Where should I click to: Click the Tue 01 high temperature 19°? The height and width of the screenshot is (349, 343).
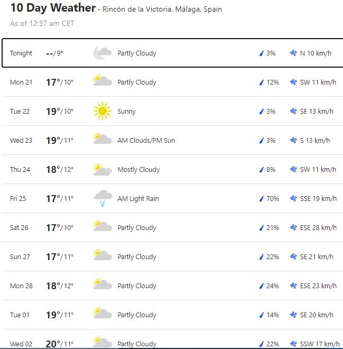point(52,315)
